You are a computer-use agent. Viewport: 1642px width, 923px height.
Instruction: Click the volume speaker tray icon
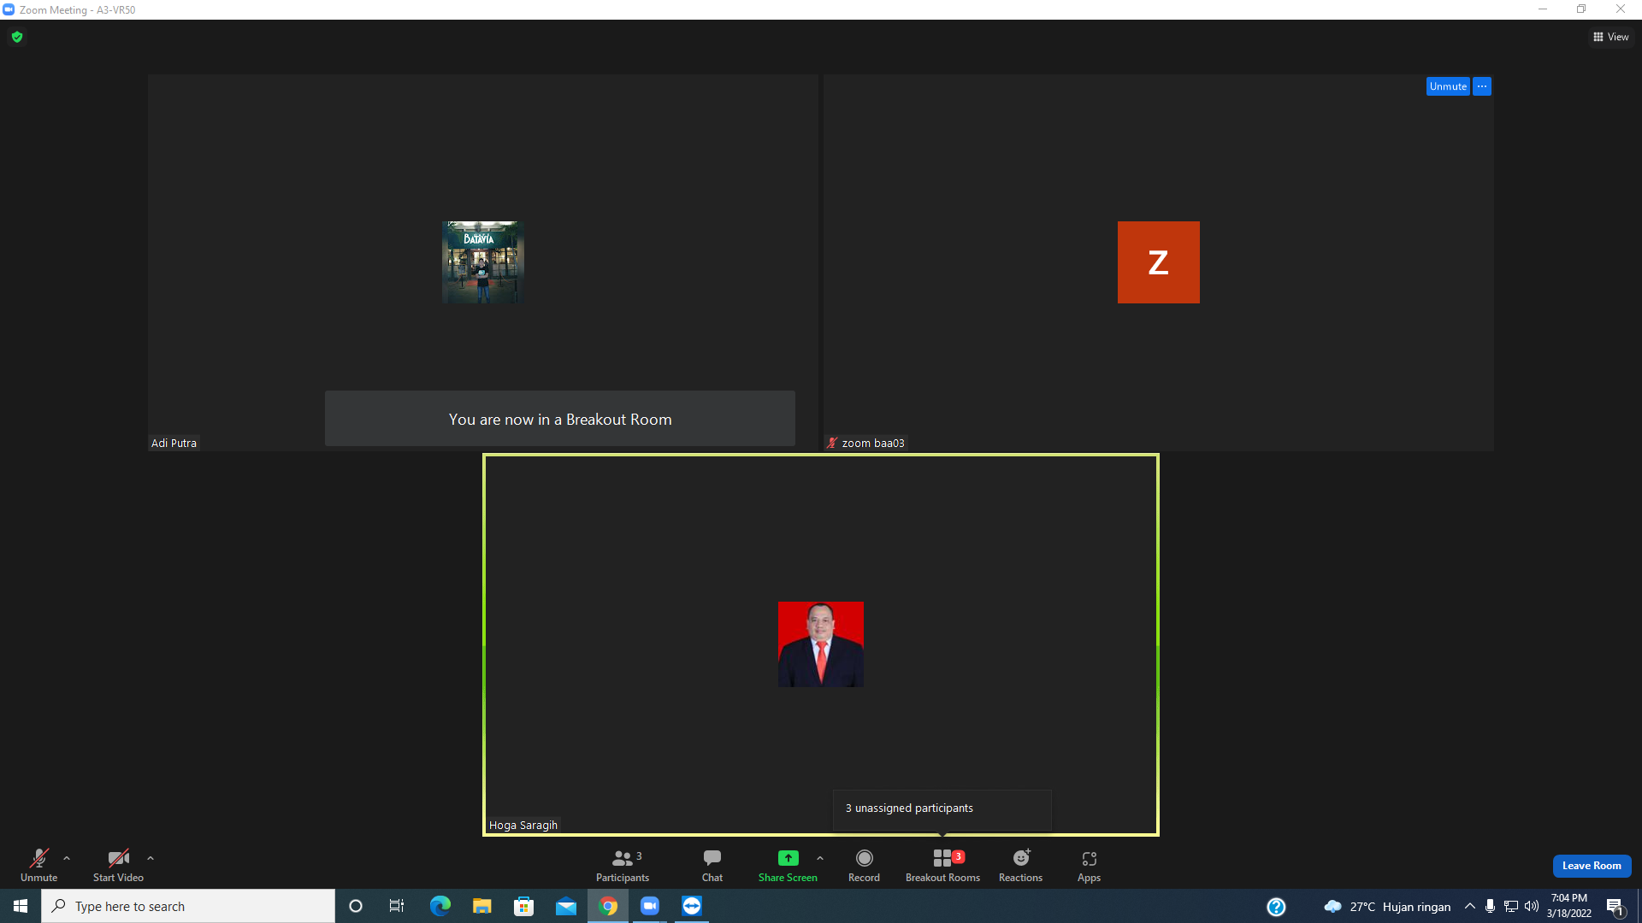point(1532,906)
